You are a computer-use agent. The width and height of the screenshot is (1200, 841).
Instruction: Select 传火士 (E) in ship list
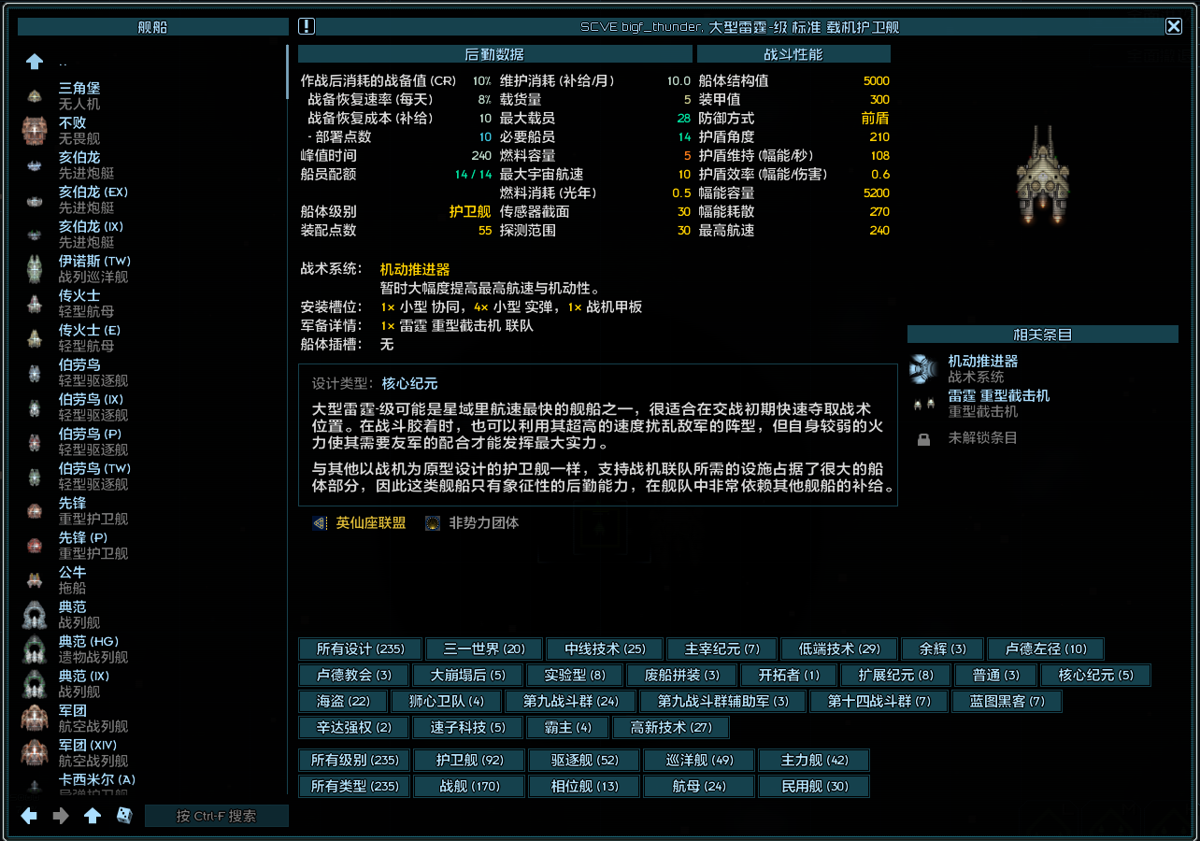[90, 330]
